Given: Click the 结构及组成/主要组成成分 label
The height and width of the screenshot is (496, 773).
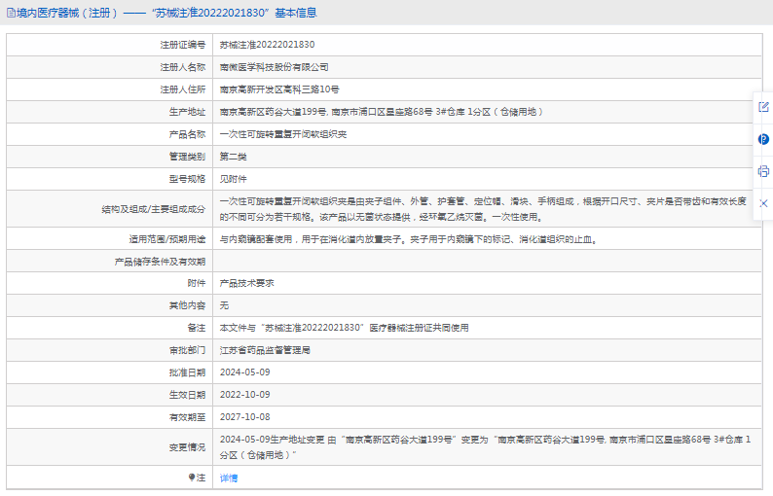Looking at the screenshot, I should click(x=153, y=209).
